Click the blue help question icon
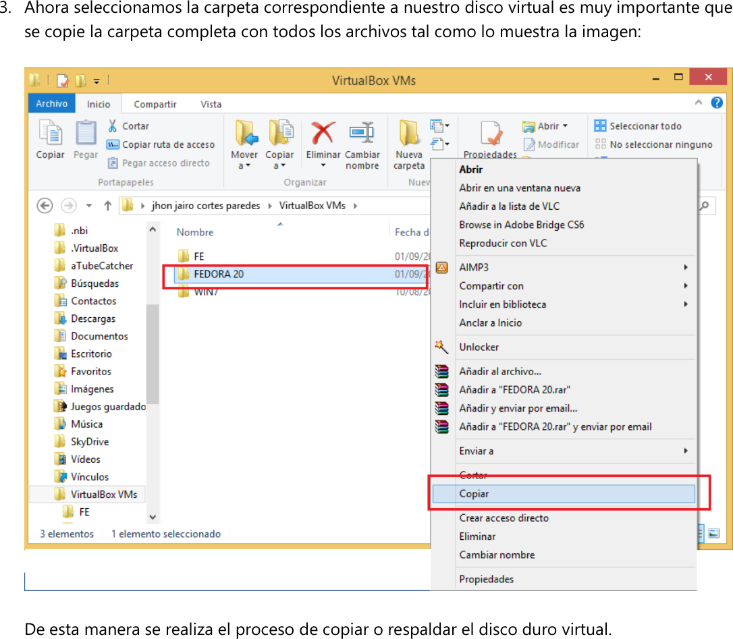 point(717,103)
